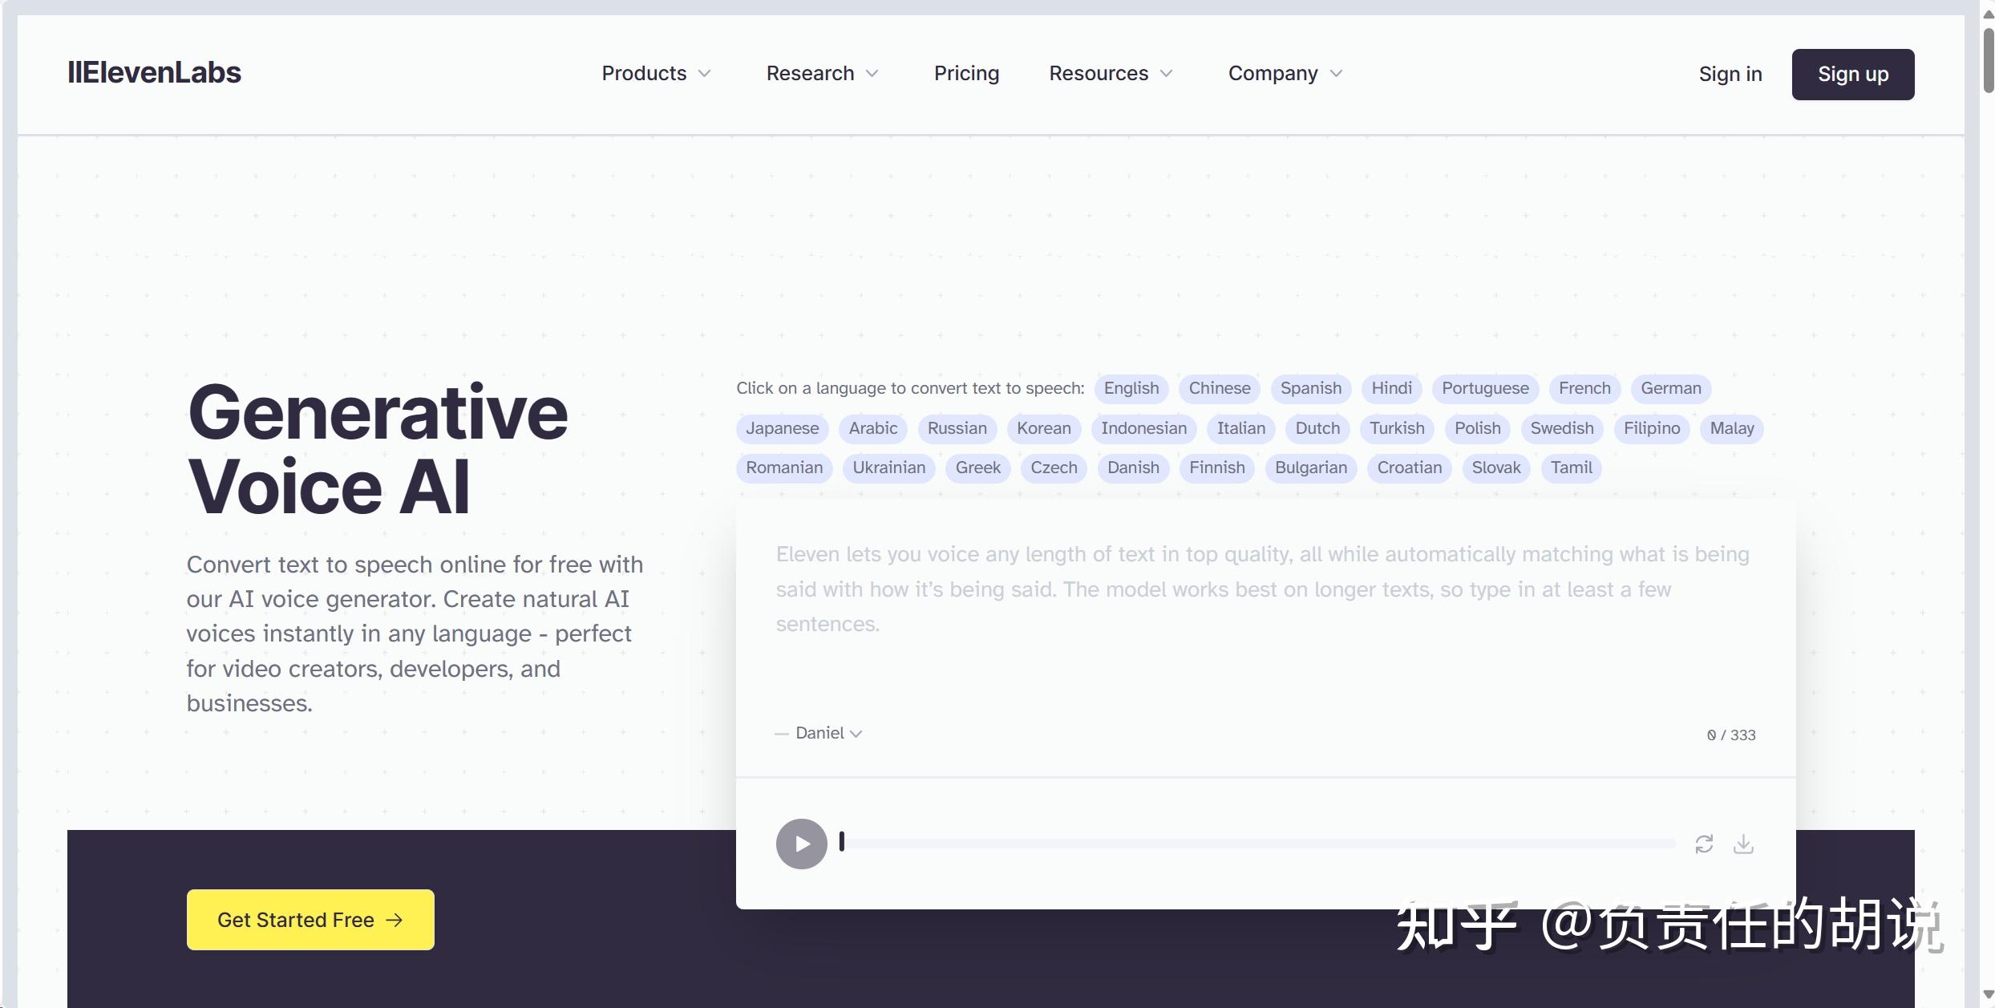Open the Daniel voice selector

819,732
